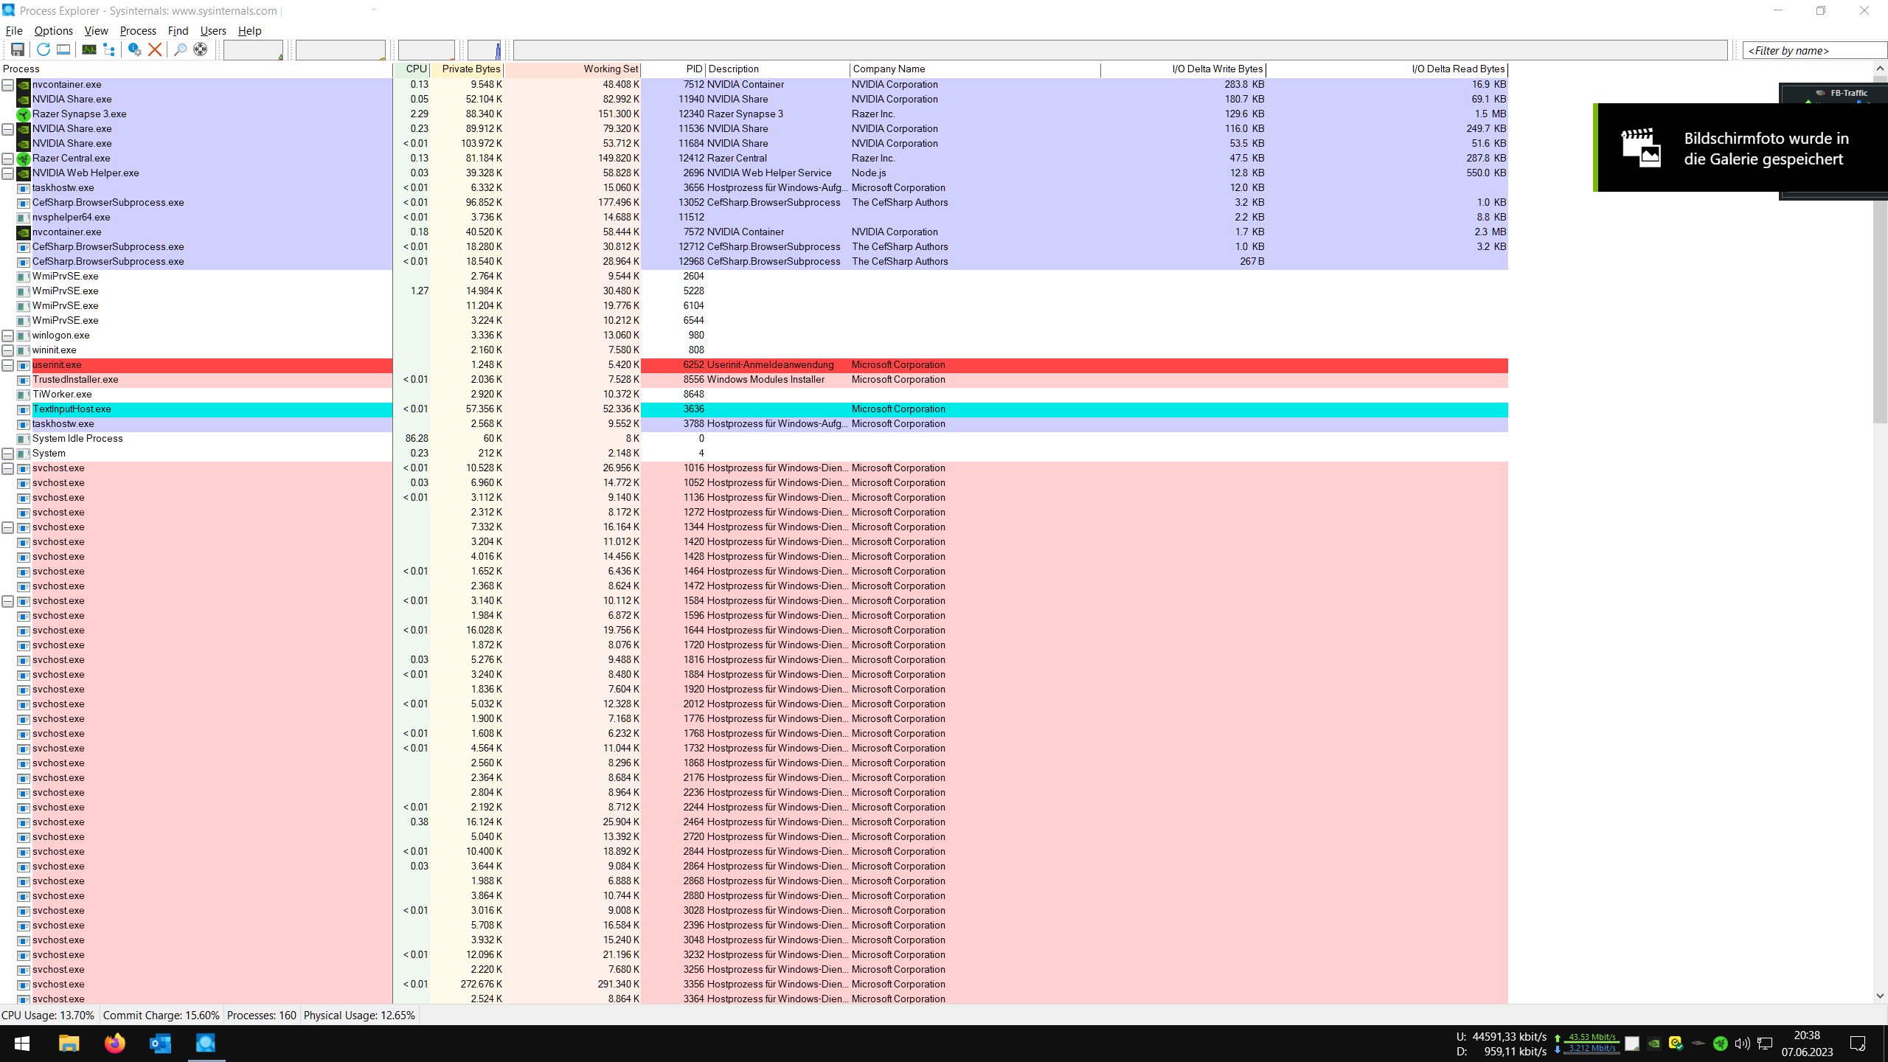Collapse the System process tree node
Viewport: 1888px width, 1062px height.
[7, 454]
